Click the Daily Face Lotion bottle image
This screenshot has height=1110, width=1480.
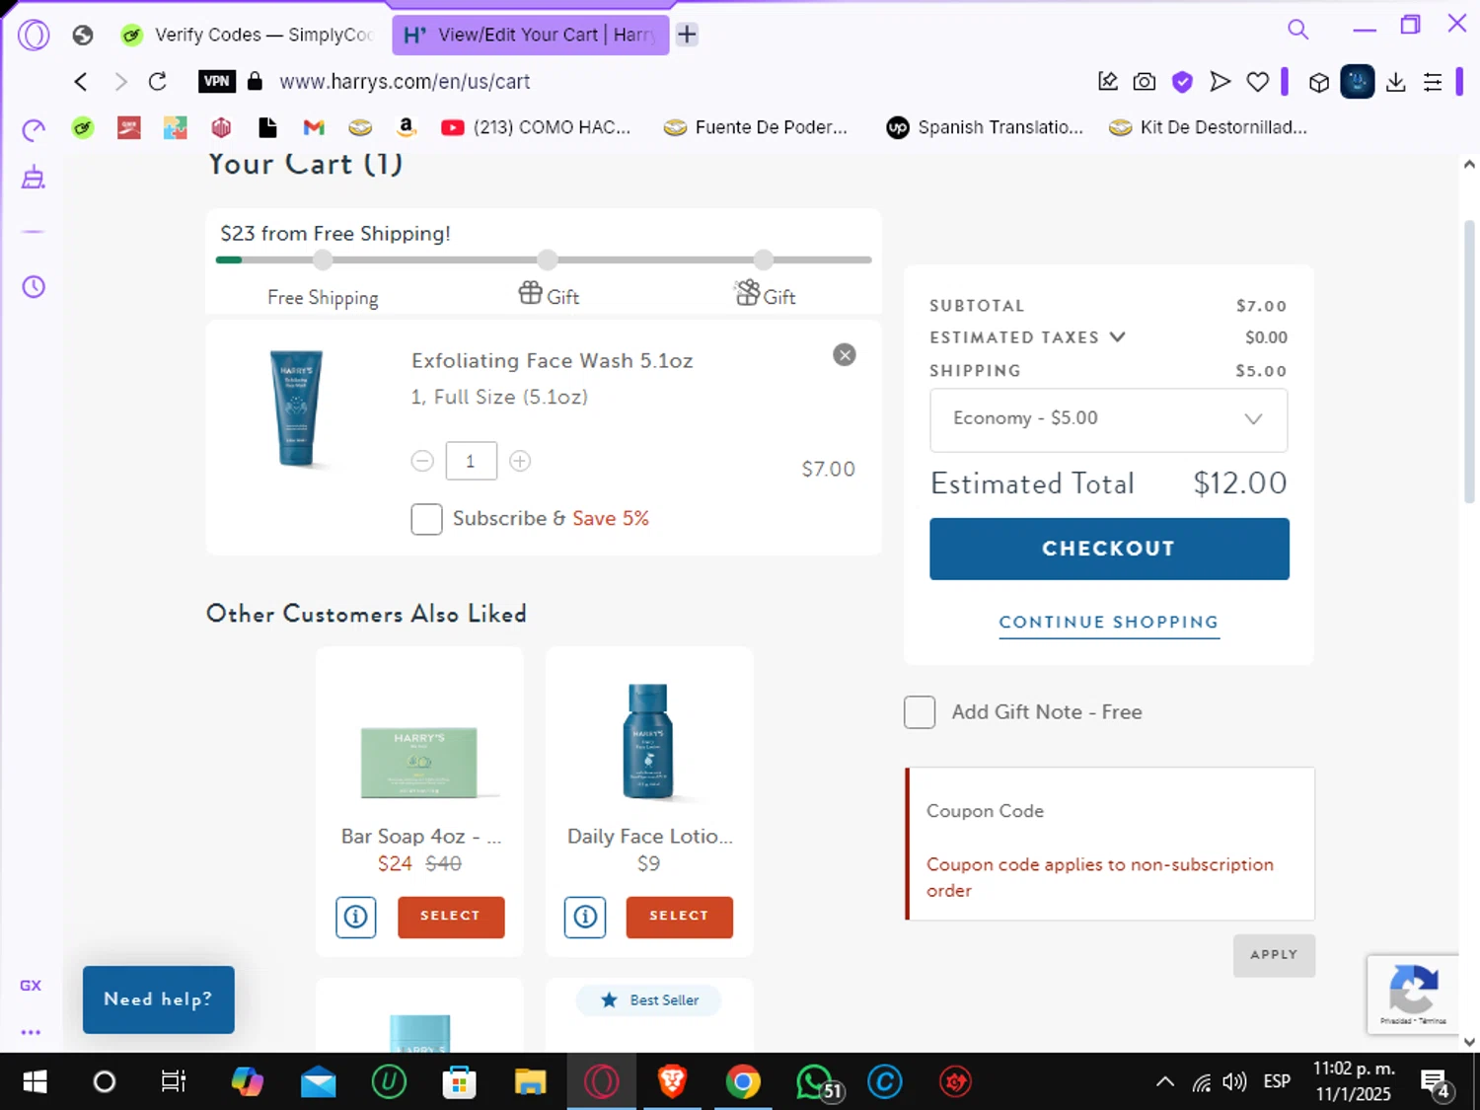tap(648, 741)
